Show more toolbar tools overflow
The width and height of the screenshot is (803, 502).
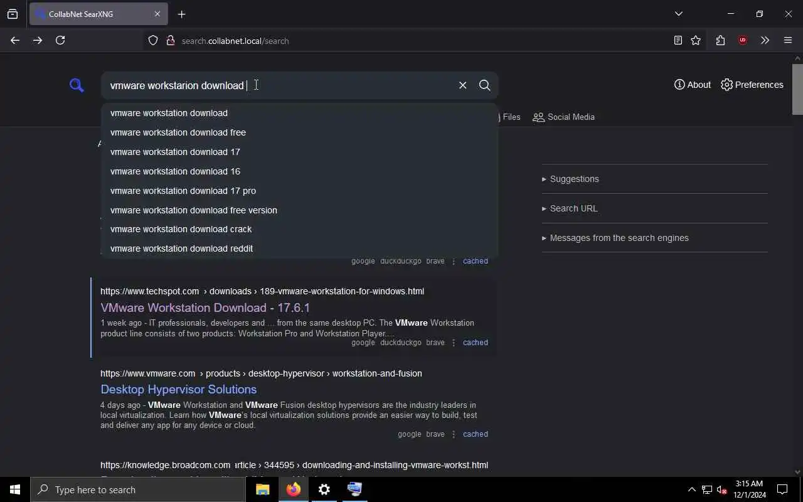(x=765, y=40)
